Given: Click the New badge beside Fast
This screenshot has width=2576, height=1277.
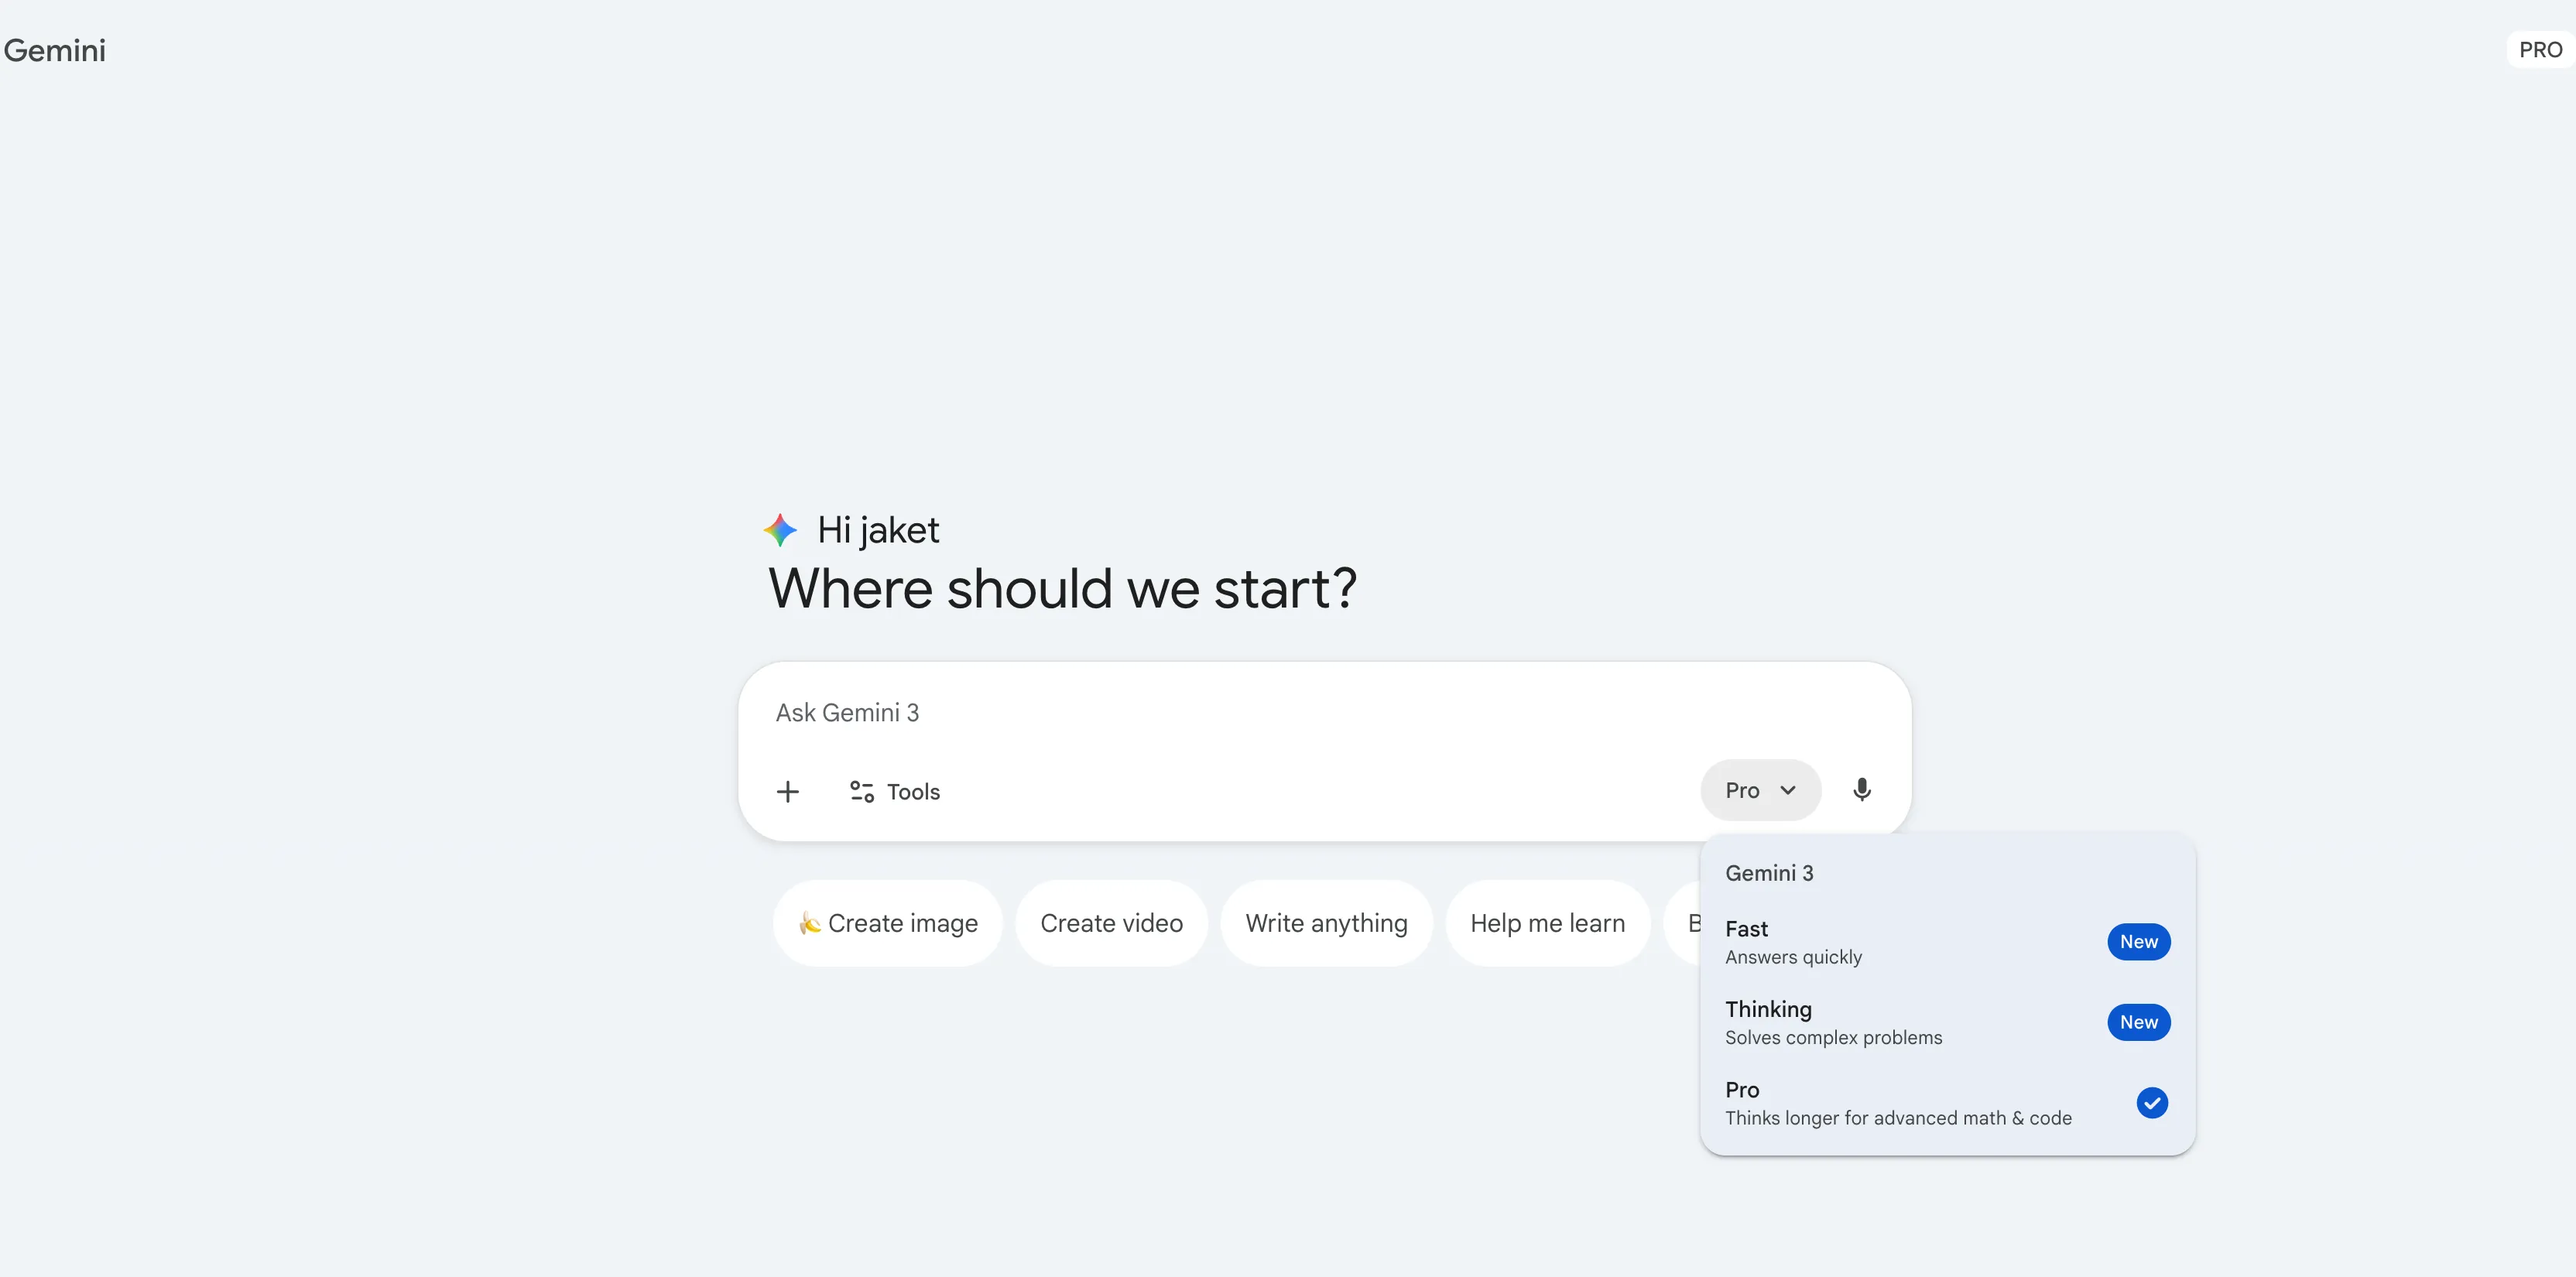Looking at the screenshot, I should (2138, 942).
